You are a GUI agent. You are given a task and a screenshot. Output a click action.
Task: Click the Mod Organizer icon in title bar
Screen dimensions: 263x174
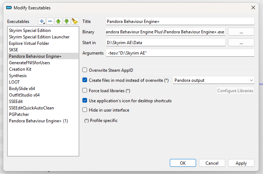pyautogui.click(x=9, y=8)
